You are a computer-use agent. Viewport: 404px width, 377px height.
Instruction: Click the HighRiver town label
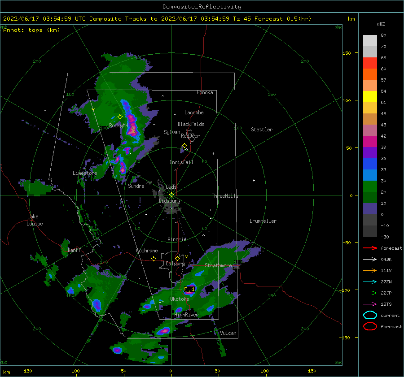click(186, 315)
